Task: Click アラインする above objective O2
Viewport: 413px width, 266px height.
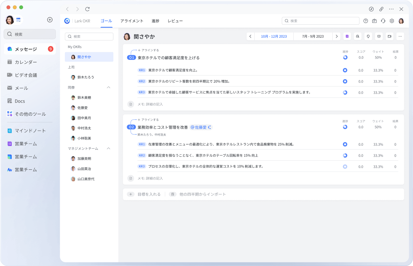Action: point(148,120)
